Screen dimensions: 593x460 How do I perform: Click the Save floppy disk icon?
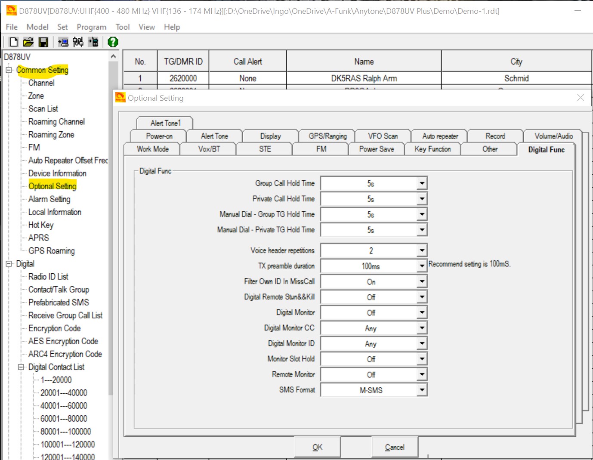pyautogui.click(x=43, y=42)
